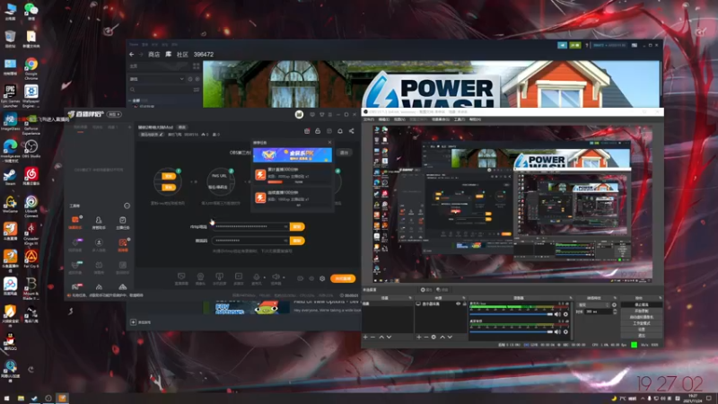Click Windows Start button on taskbar
The width and height of the screenshot is (718, 404).
(6, 399)
